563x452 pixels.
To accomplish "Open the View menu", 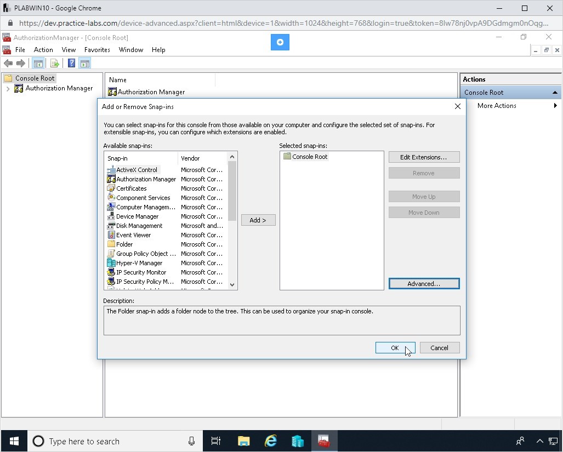I will (69, 50).
